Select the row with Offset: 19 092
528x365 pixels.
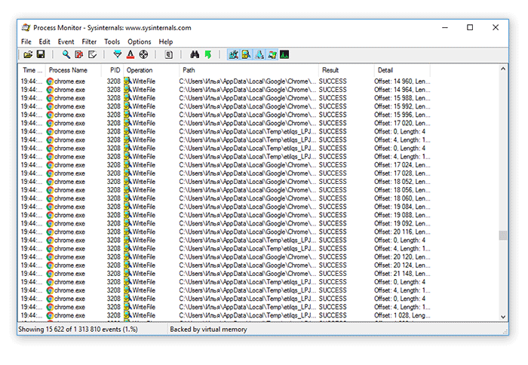(x=226, y=223)
